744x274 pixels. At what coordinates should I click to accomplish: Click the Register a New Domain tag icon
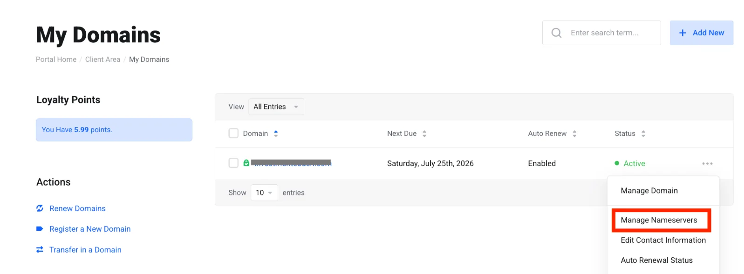point(40,229)
